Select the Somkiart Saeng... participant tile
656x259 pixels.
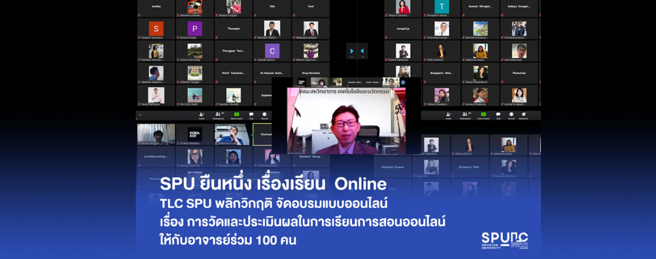pos(311,157)
